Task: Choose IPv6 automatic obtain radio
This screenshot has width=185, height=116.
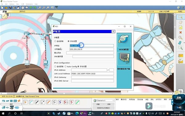Action: [x=55, y=67]
